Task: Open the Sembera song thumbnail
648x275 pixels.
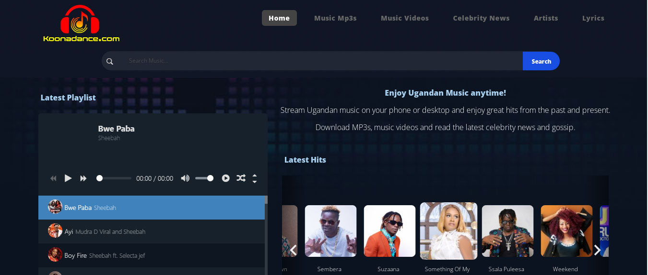Action: coord(330,231)
